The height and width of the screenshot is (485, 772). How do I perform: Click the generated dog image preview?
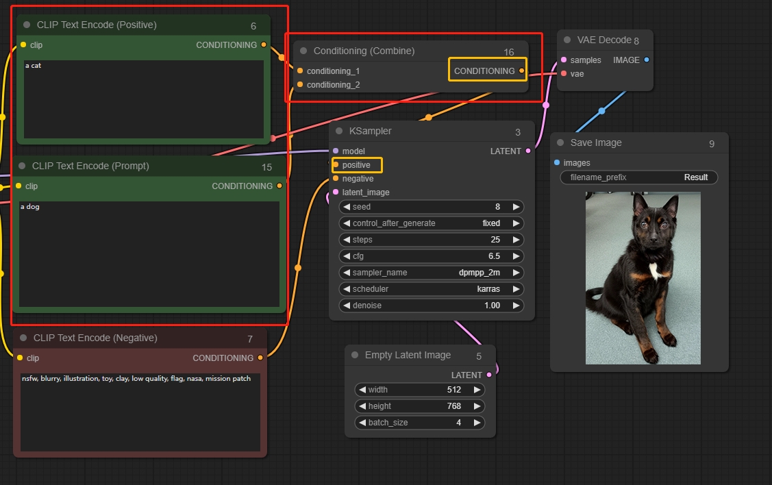click(643, 278)
